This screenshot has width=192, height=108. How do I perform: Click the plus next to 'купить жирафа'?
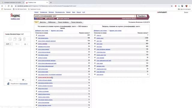tap(36, 44)
